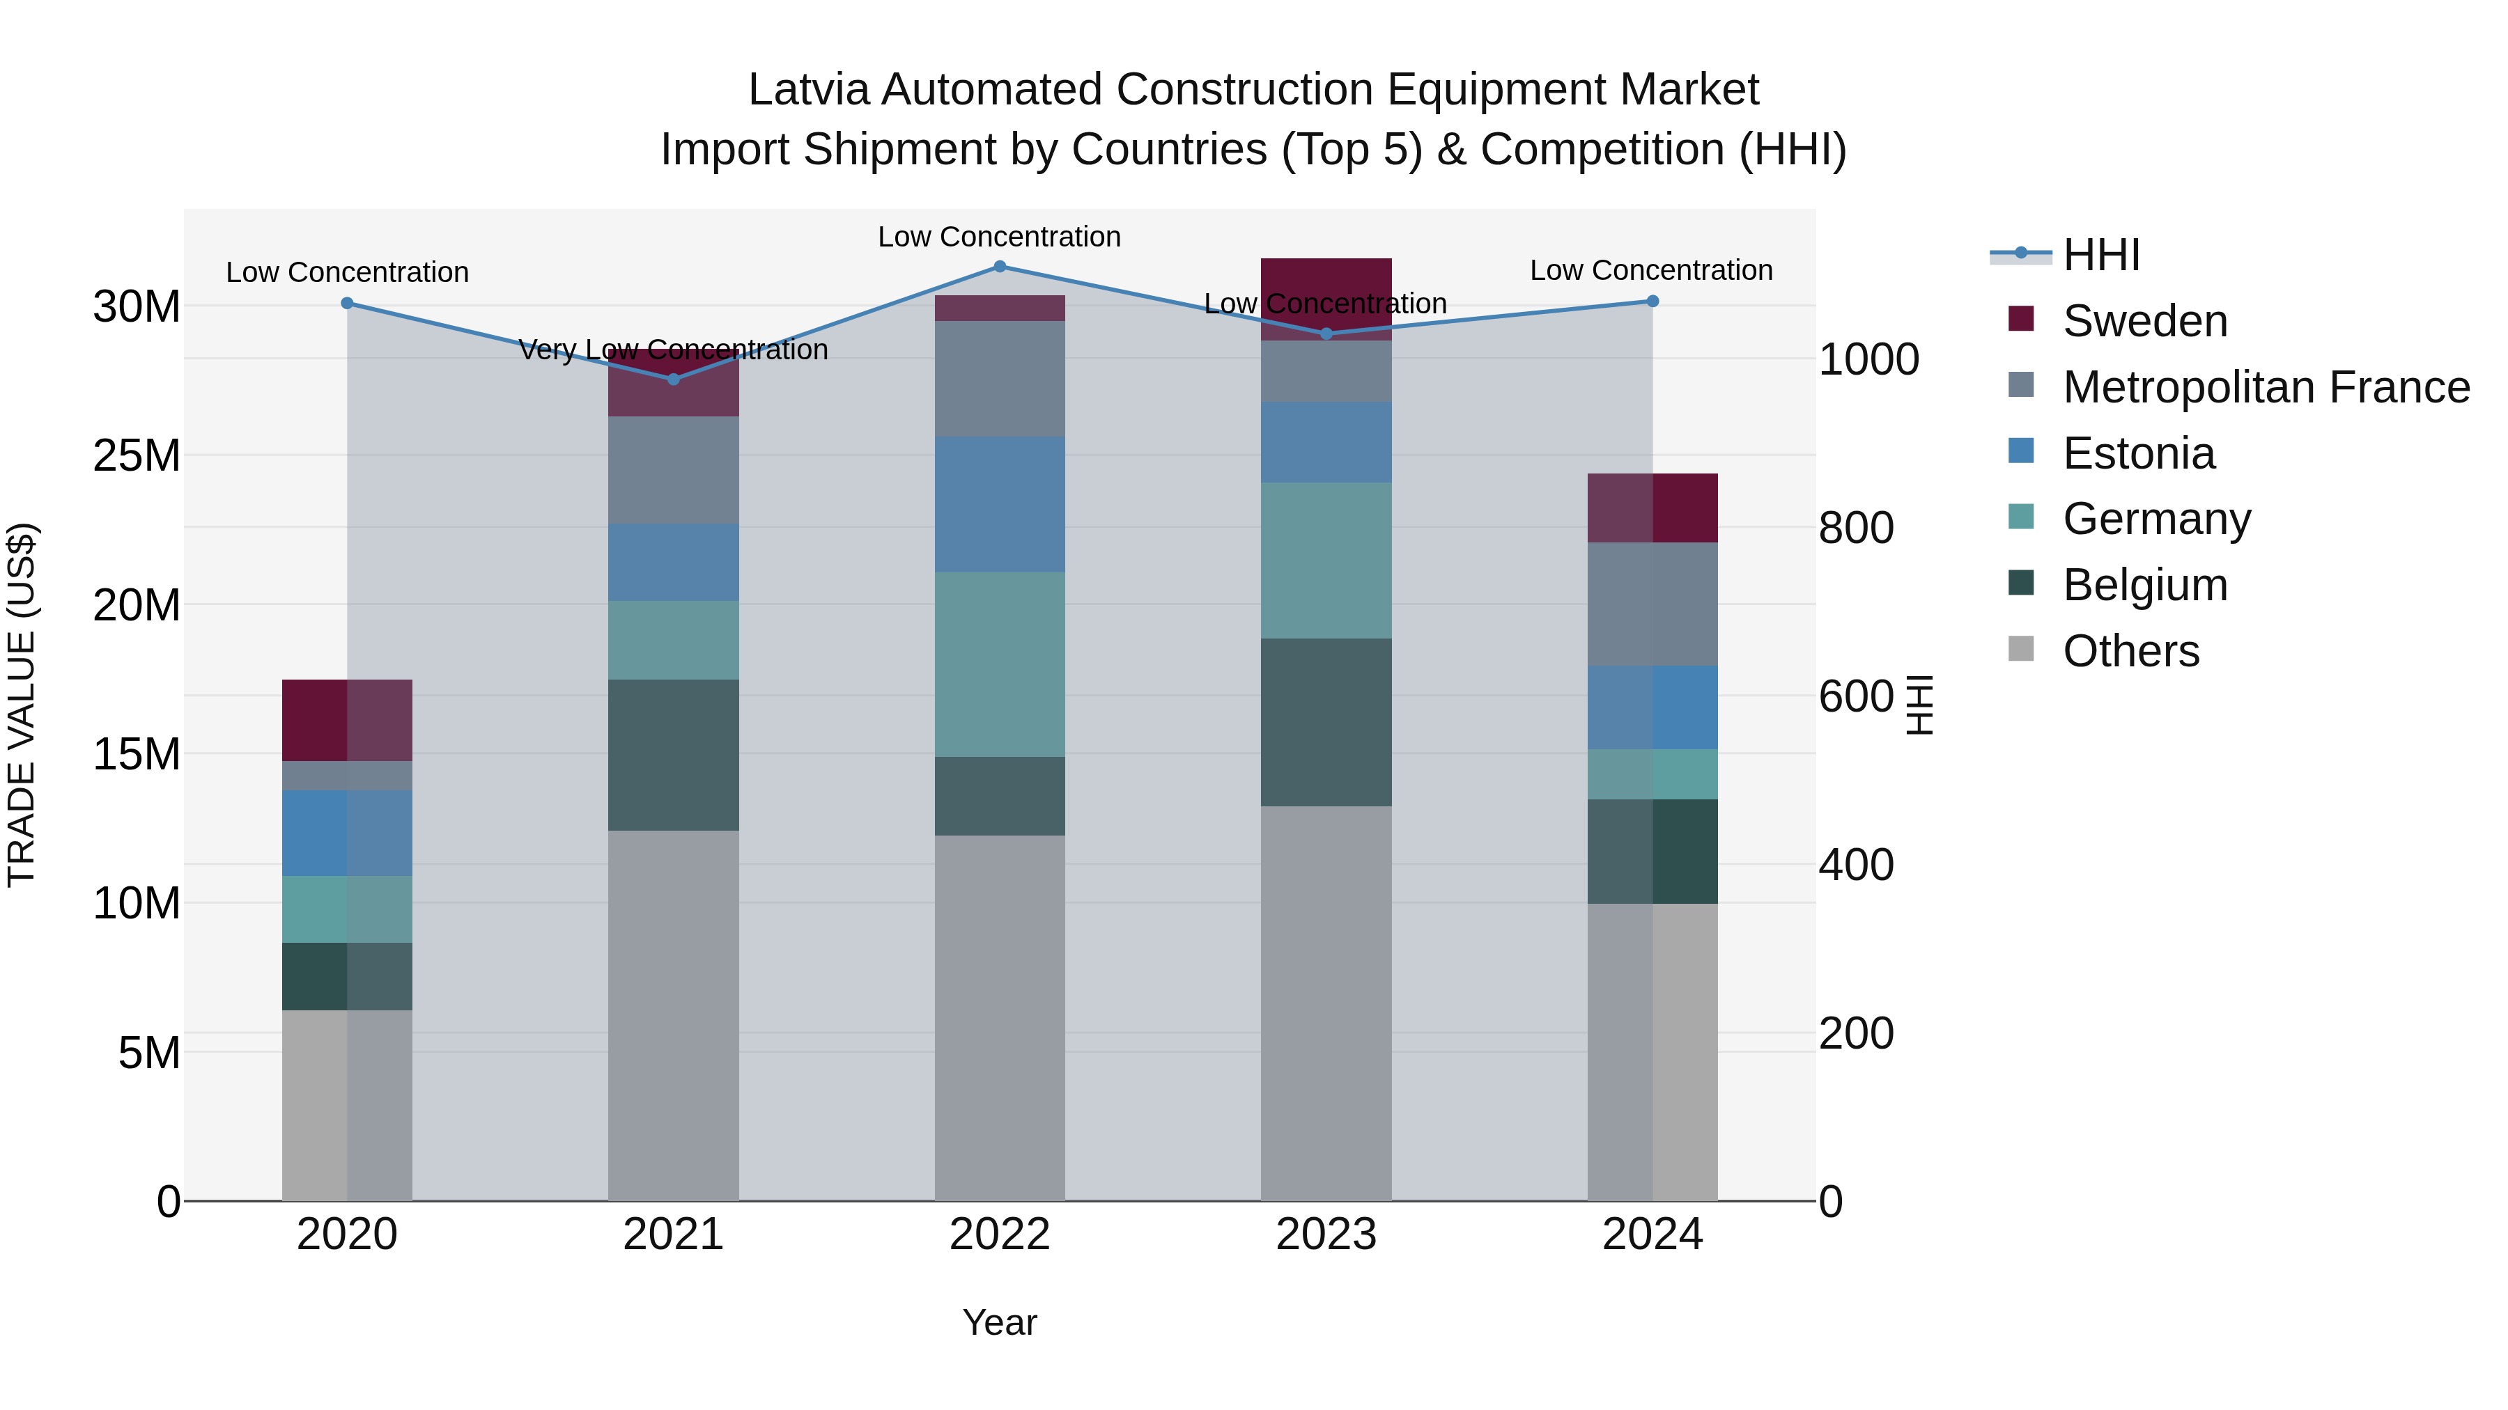Click the Metropolitan France slate legend swatch
The image size is (2508, 1410).
click(x=2021, y=385)
